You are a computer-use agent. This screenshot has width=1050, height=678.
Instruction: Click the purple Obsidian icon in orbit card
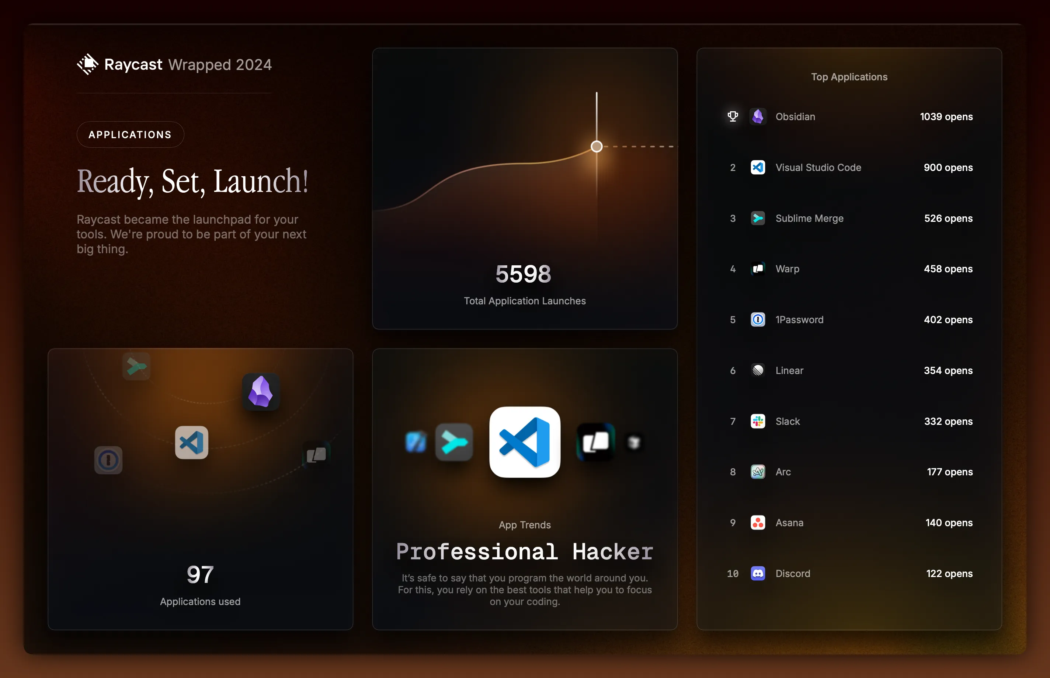tap(261, 391)
